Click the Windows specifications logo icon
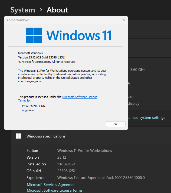The width and height of the screenshot is (171, 193). (18, 136)
